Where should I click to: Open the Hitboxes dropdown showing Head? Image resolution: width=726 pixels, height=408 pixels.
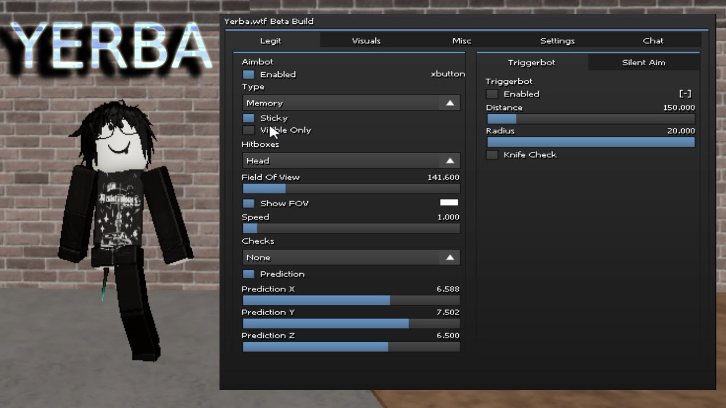[351, 161]
